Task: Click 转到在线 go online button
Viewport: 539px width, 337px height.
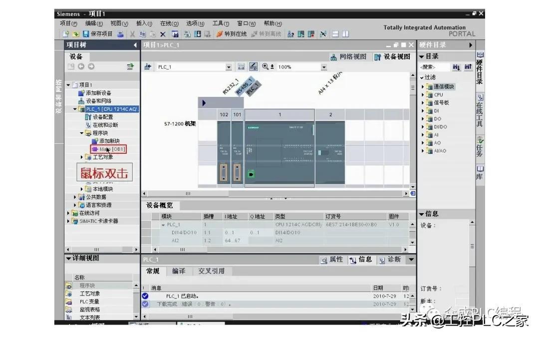Action: pos(232,34)
